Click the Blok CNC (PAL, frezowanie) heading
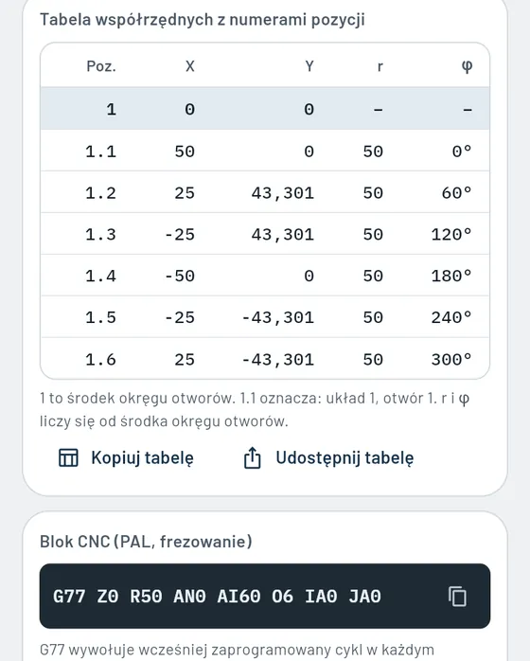 pyautogui.click(x=146, y=542)
